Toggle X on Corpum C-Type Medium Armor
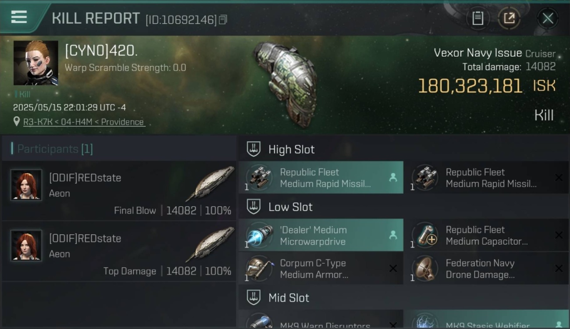570x329 pixels. [x=393, y=268]
